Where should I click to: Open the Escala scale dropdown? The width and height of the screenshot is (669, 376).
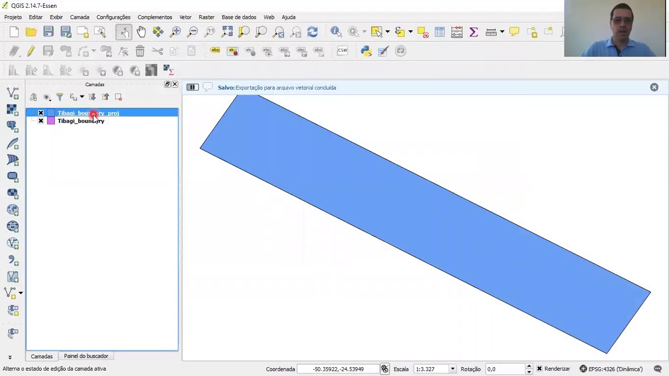(453, 369)
